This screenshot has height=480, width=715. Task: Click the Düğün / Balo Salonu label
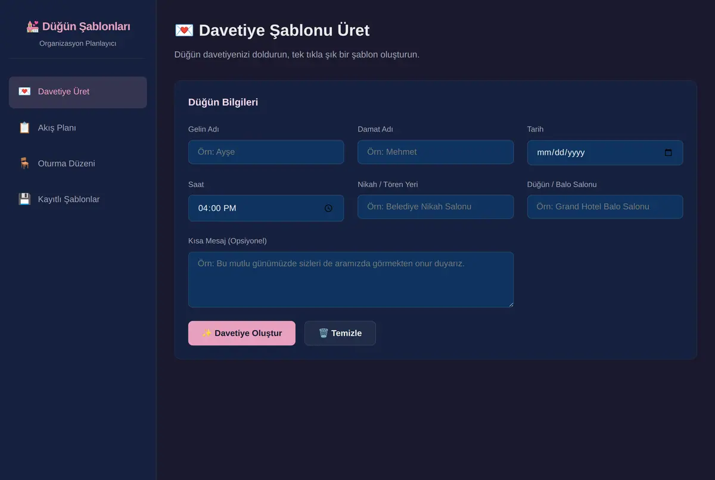coord(562,184)
